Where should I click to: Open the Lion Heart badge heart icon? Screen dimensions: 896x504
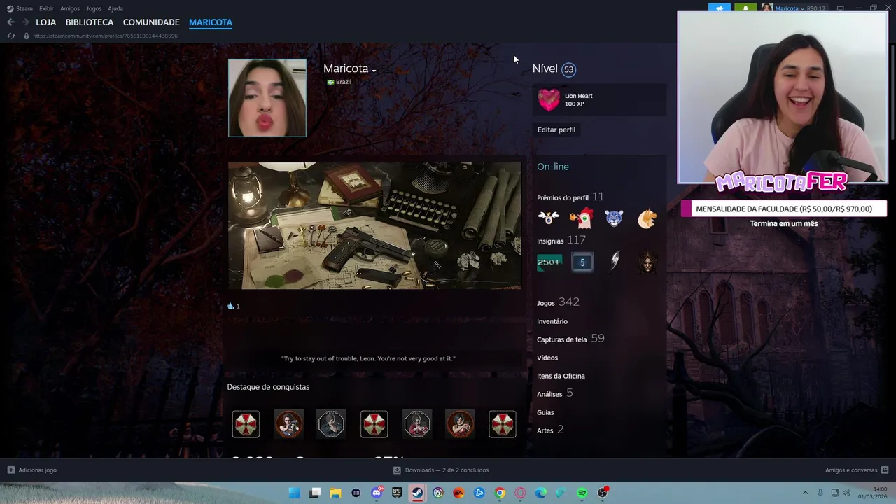tap(549, 99)
